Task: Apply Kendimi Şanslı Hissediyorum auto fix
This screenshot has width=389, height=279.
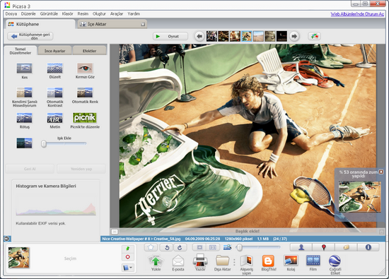Action: [24, 93]
